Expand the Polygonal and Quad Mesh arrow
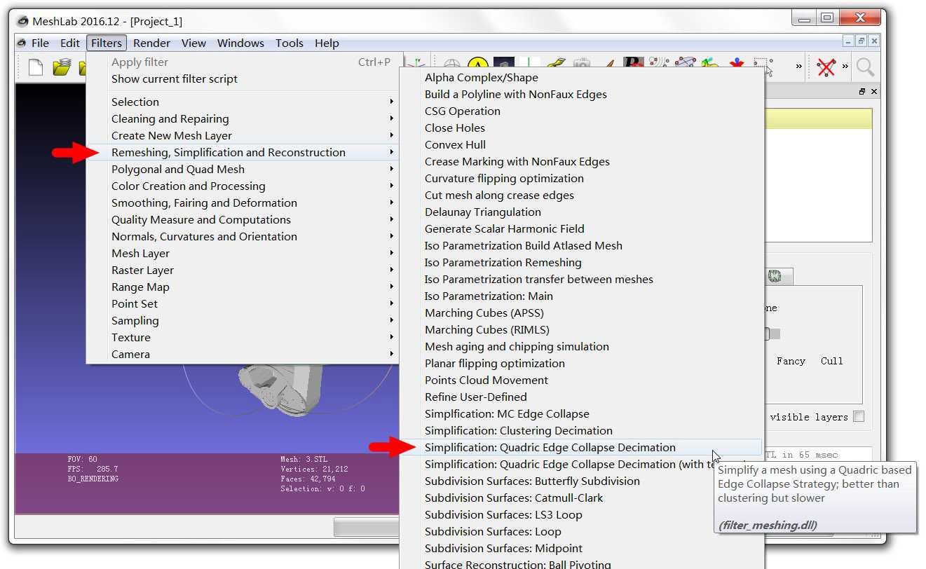The height and width of the screenshot is (569, 926). click(x=392, y=169)
